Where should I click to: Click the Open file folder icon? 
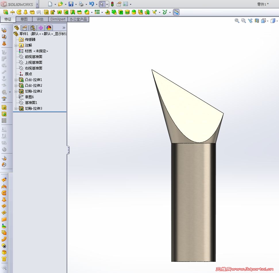[61, 4]
